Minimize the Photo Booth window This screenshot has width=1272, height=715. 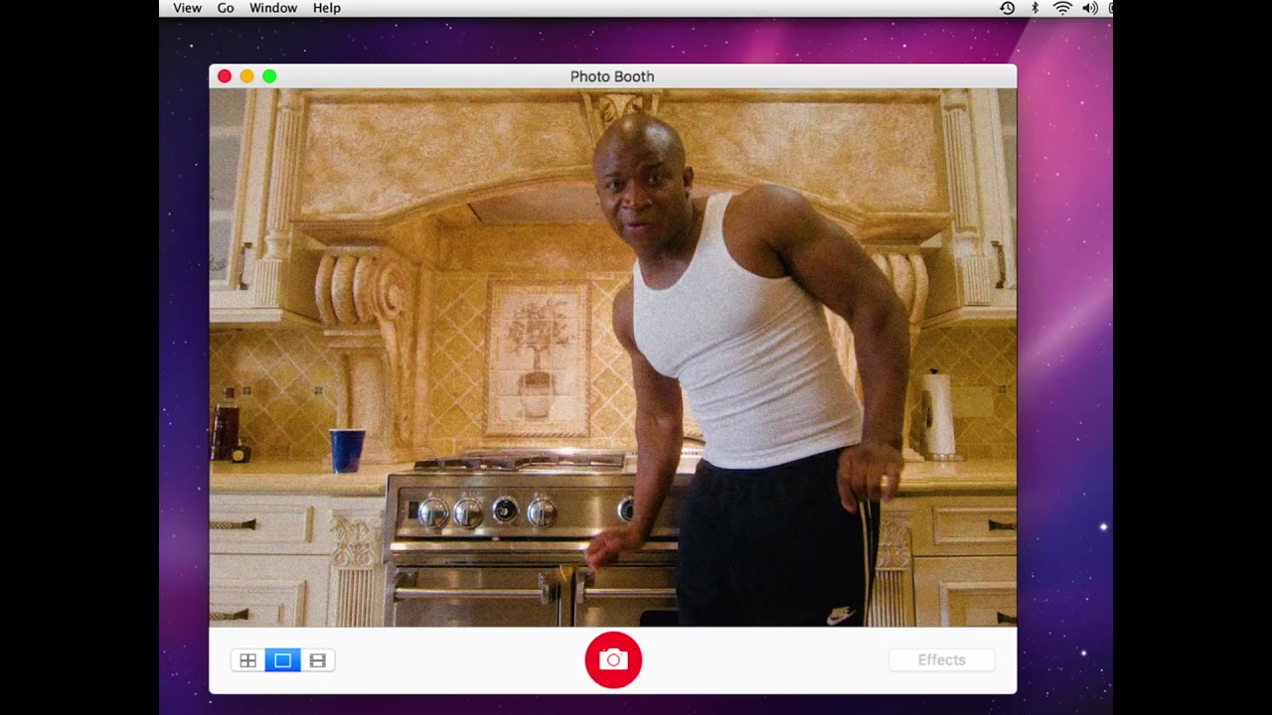point(246,76)
